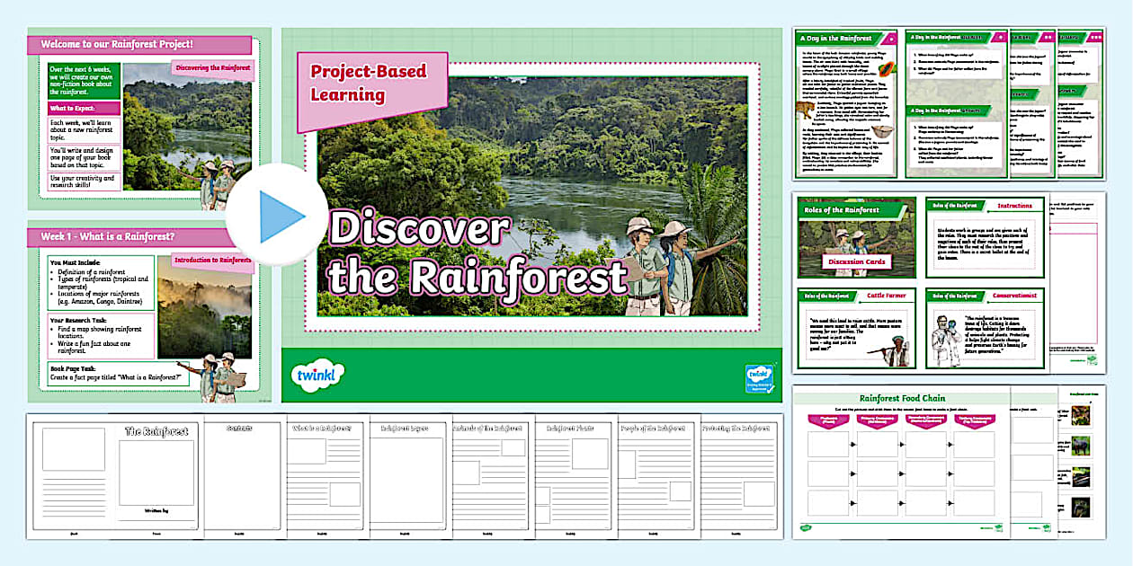This screenshot has width=1133, height=566.
Task: Click the papaya fruit illustration on the reading card
Action: pyautogui.click(x=886, y=69)
